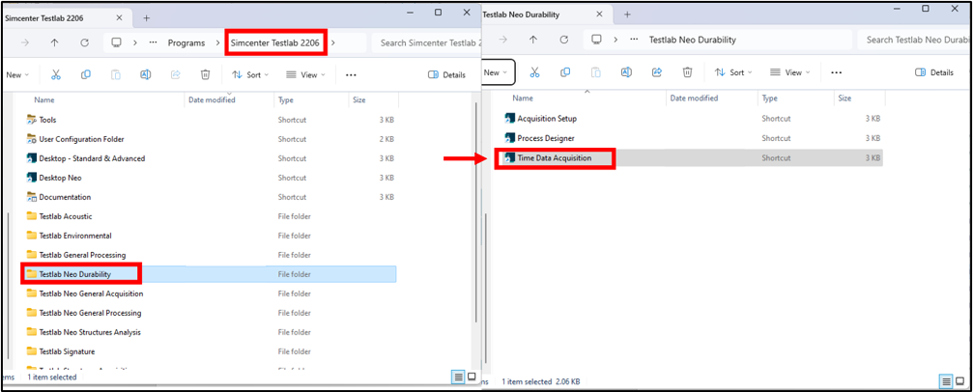The height and width of the screenshot is (392, 973).
Task: Add new tab in Simcenter Testlab 2206 window
Action: [x=147, y=17]
